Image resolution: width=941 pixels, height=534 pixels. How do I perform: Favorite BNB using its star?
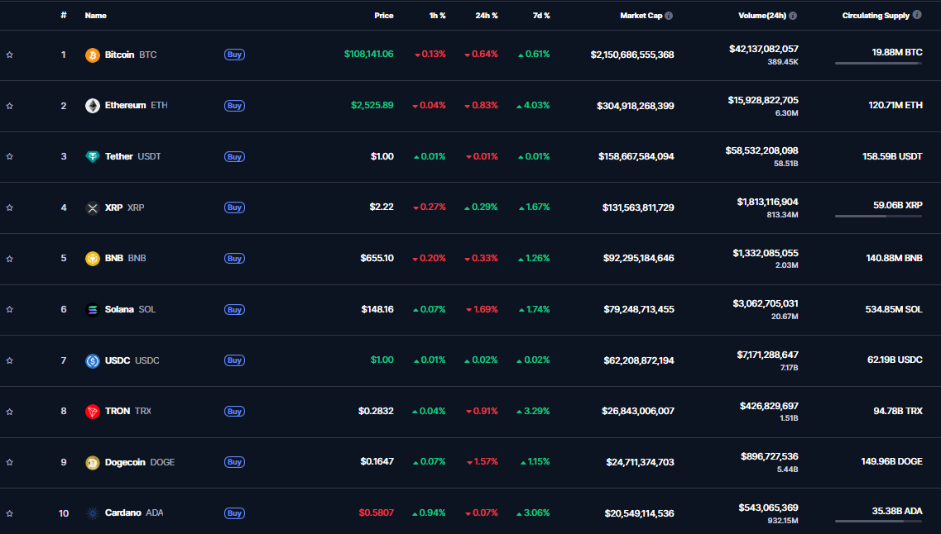click(10, 259)
